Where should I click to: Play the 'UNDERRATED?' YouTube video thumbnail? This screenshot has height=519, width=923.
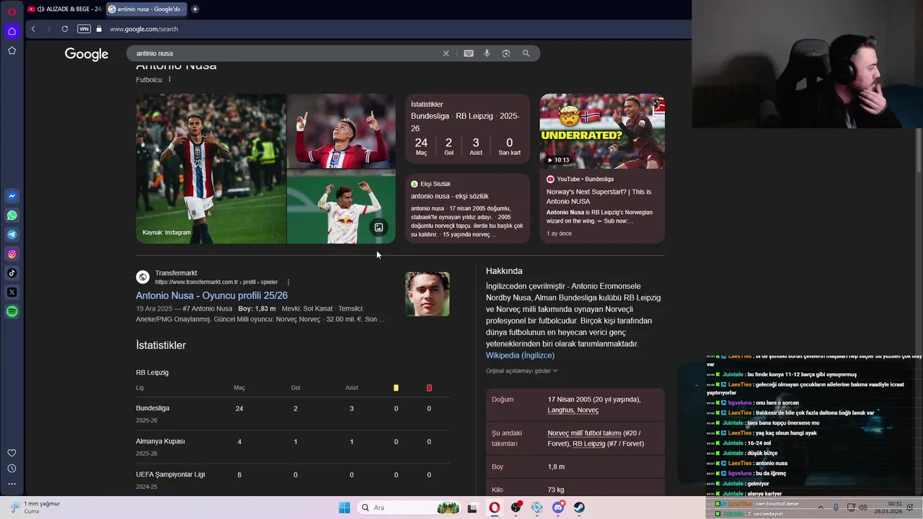point(602,131)
